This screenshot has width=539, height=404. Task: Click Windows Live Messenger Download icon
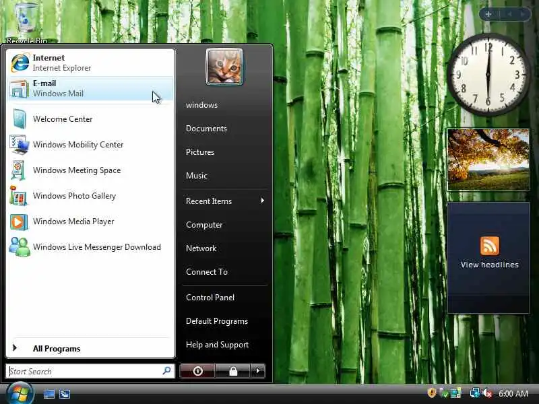click(x=20, y=247)
